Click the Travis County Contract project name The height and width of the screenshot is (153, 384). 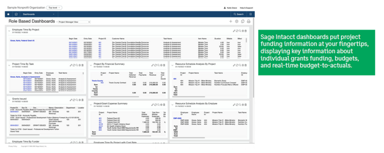[117, 82]
